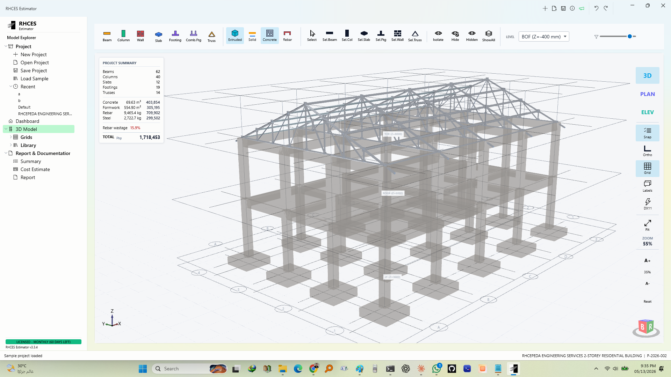The height and width of the screenshot is (377, 671).
Task: Select the Footing tool
Action: (175, 36)
